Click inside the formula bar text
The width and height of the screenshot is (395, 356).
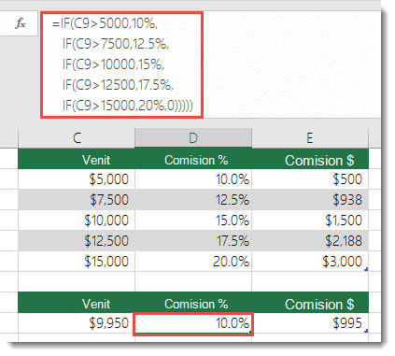coord(121,64)
